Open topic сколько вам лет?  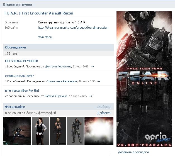(x=20, y=76)
